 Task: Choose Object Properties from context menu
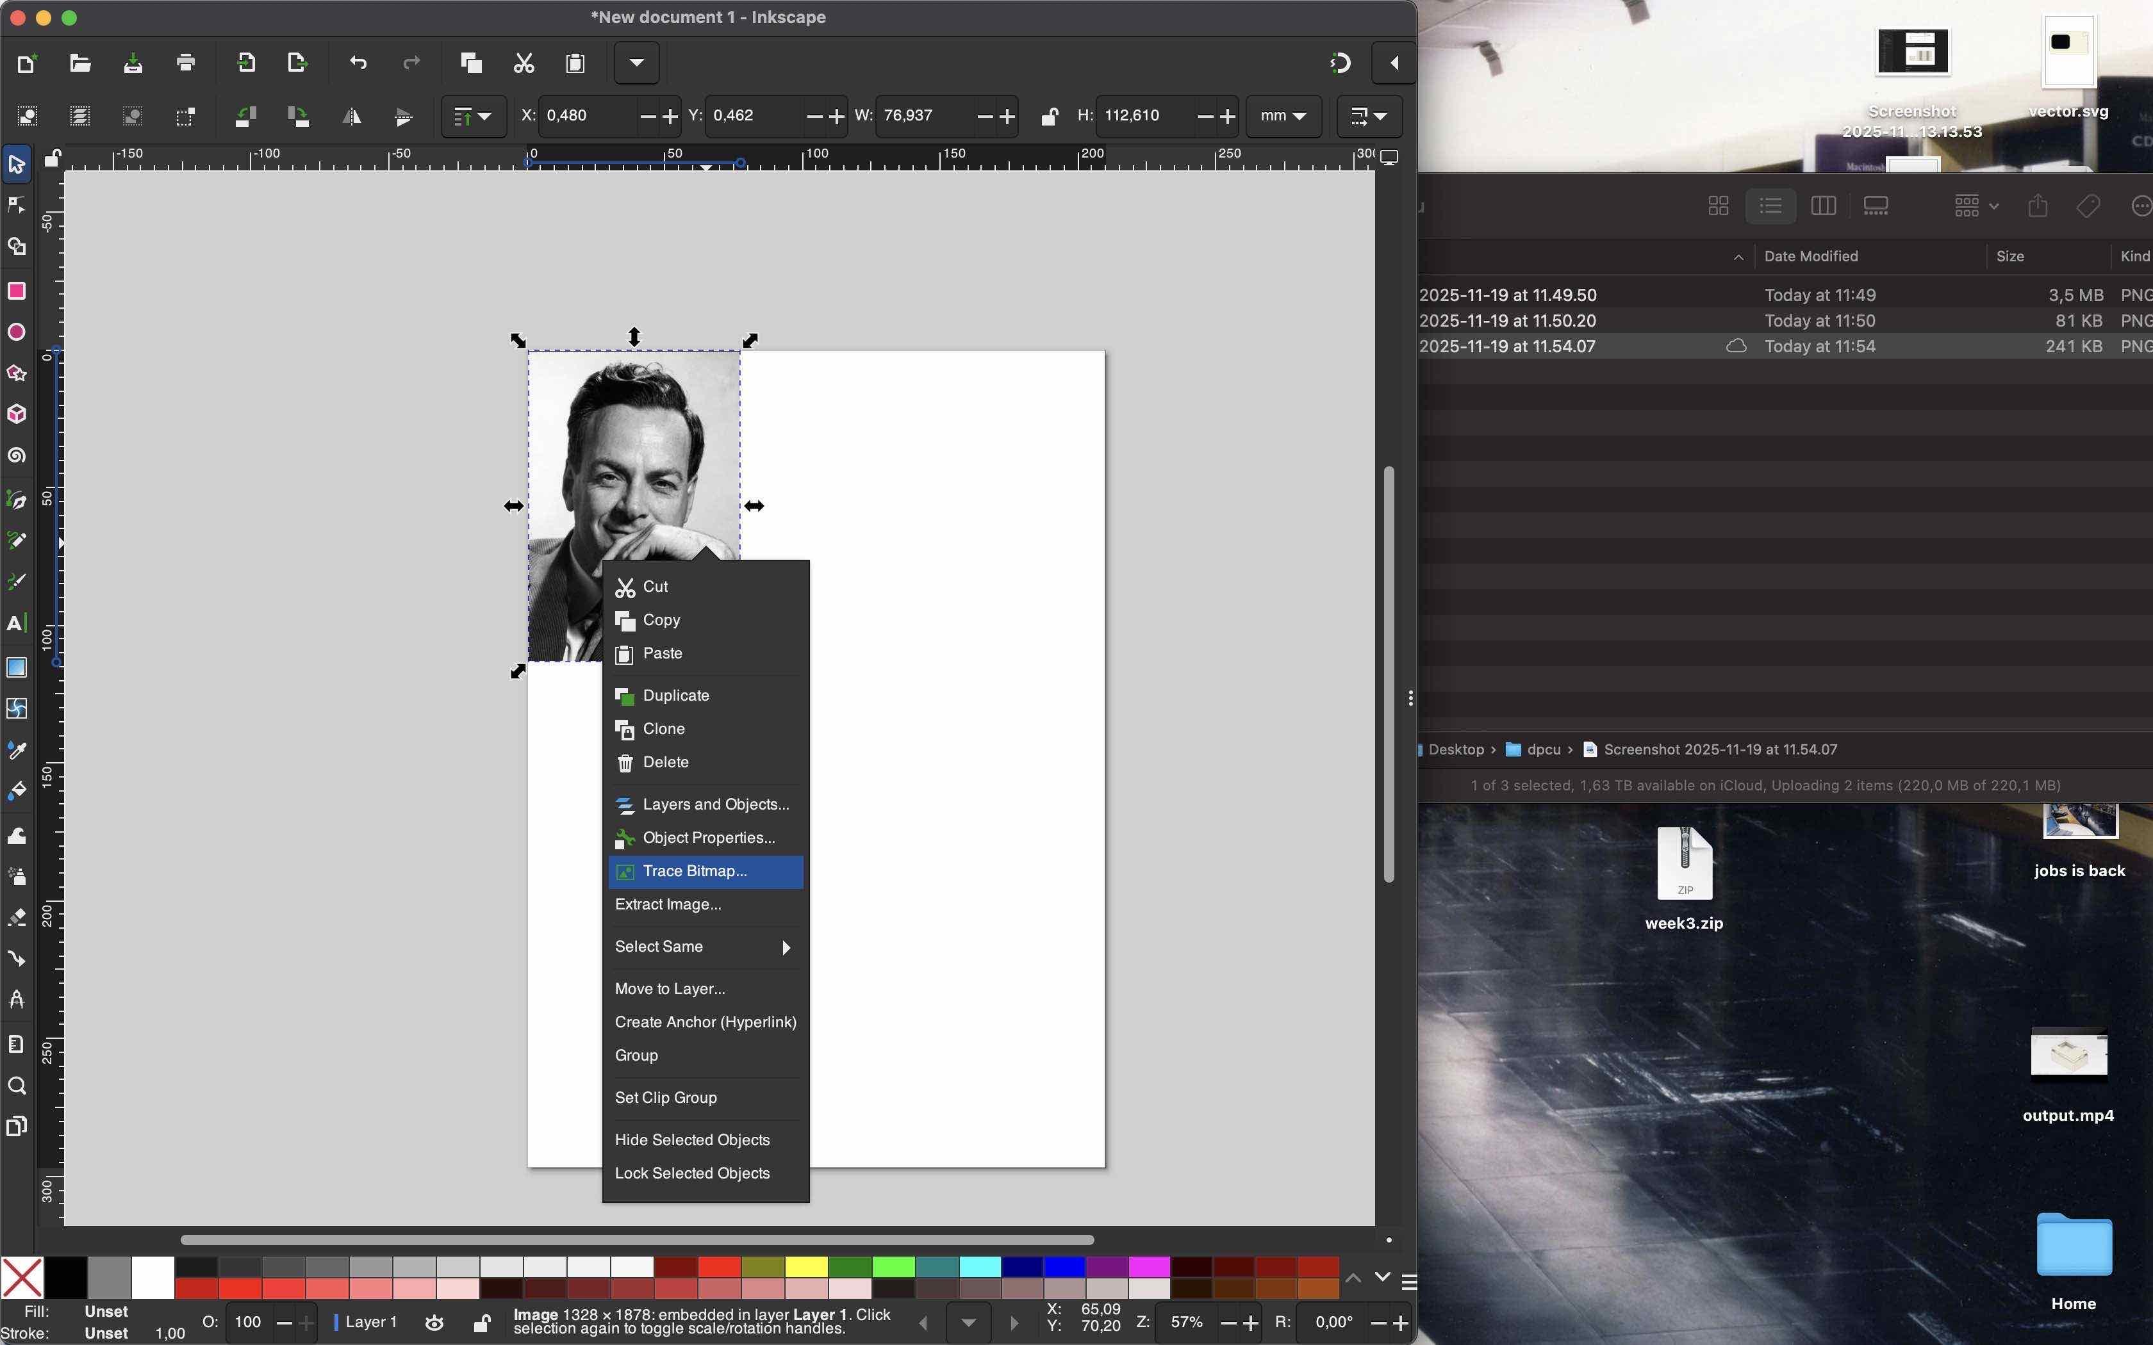(708, 838)
